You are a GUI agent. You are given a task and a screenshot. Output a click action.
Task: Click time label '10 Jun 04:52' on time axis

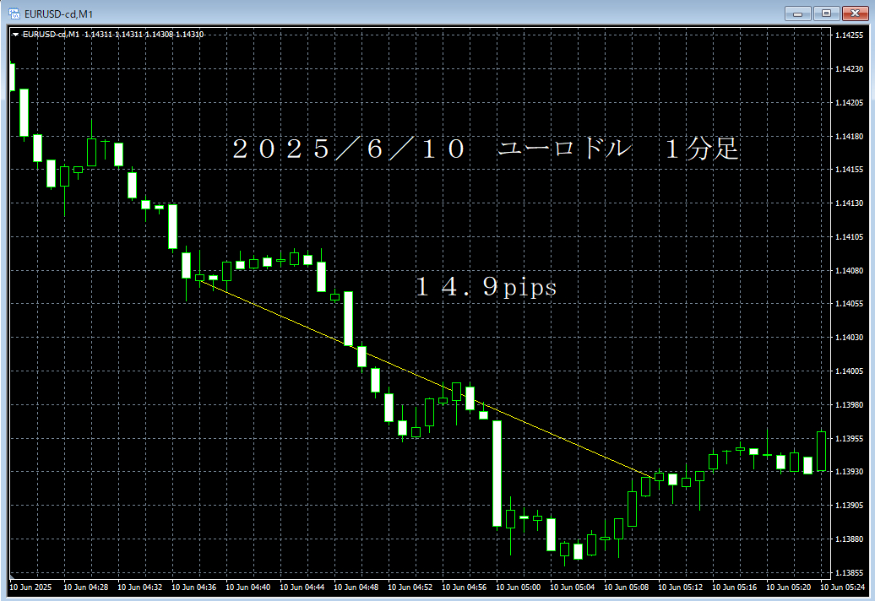pos(410,587)
